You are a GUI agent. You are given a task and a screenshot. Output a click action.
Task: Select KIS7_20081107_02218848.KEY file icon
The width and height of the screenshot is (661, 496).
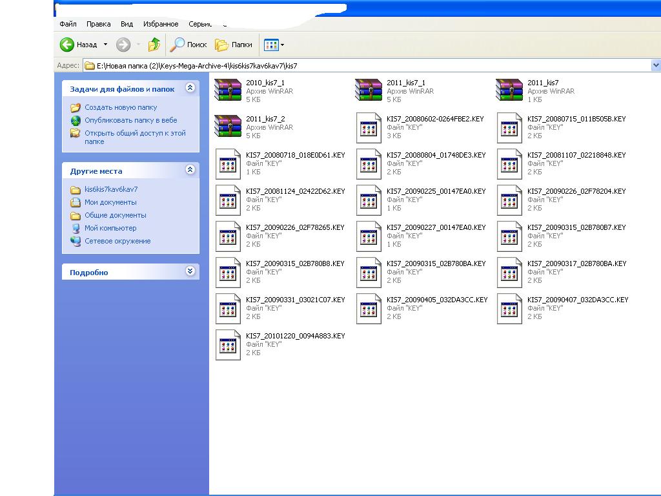point(509,163)
